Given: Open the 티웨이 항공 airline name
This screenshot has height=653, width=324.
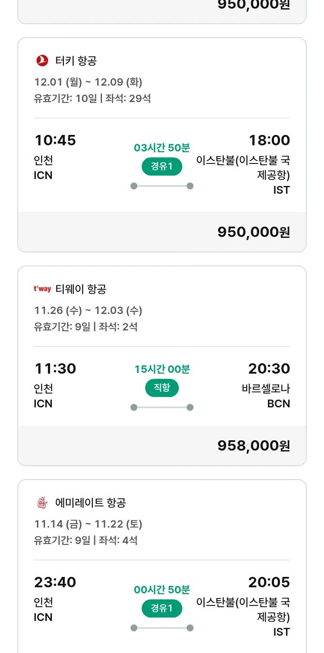Looking at the screenshot, I should (x=81, y=289).
